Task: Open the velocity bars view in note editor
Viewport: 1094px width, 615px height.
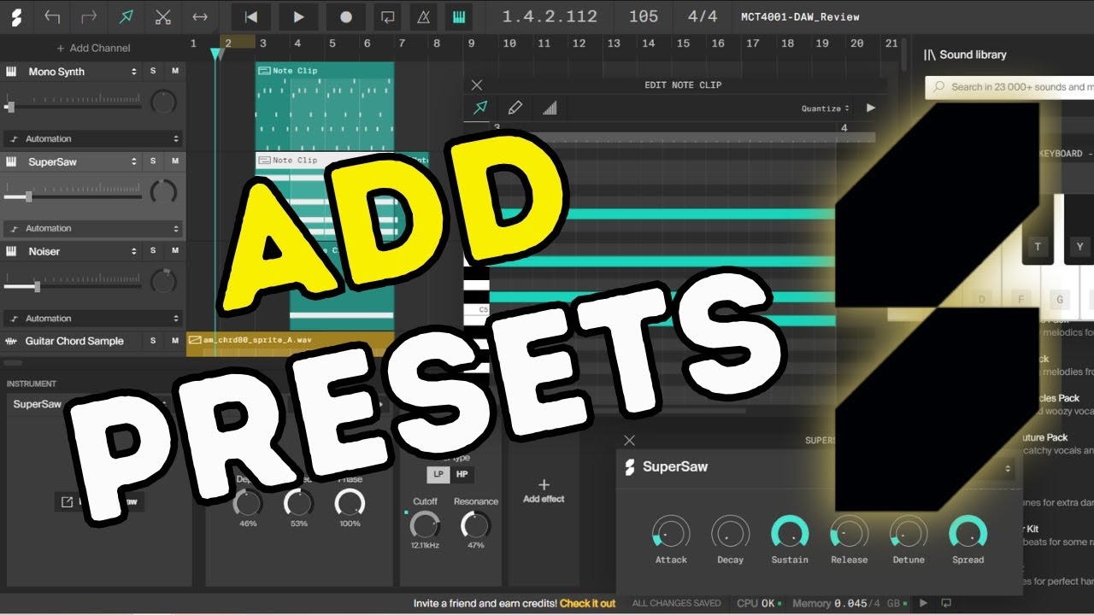Action: (550, 108)
